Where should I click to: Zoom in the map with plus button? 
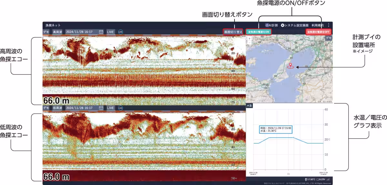coord(249,38)
